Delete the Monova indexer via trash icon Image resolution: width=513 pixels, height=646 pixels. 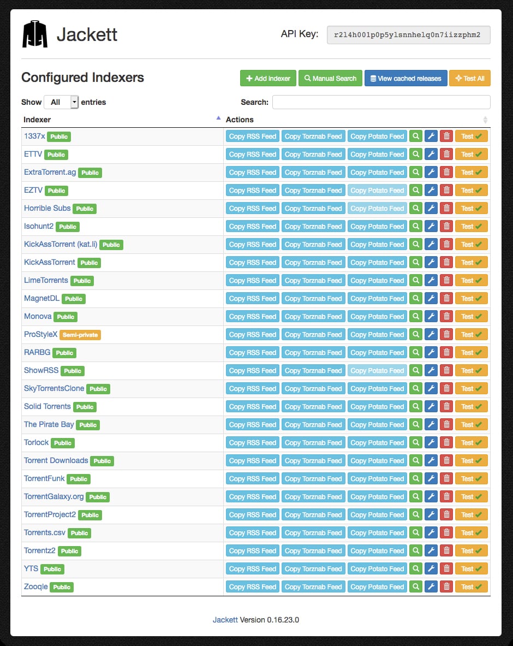click(x=446, y=316)
